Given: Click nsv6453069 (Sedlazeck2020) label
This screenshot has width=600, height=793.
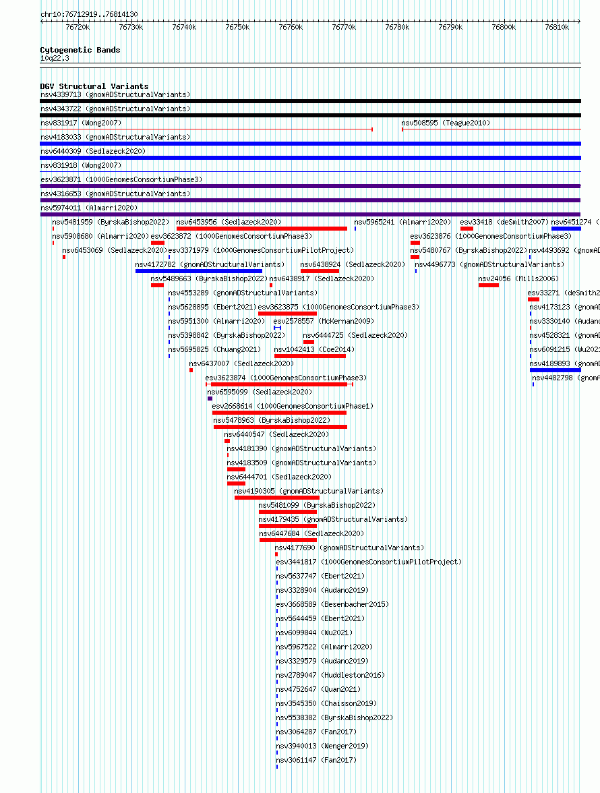Looking at the screenshot, I should point(115,250).
